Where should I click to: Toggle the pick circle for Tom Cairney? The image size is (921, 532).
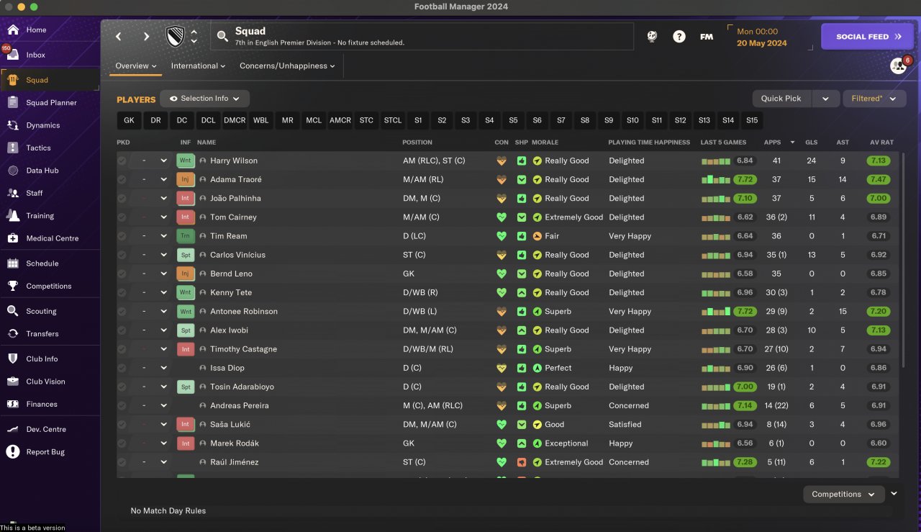pos(122,217)
